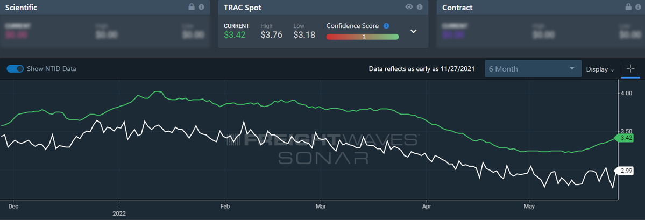Viewport: 645px width, 220px height.
Task: Click the Confidence Score gradient bar
Action: coord(363,37)
